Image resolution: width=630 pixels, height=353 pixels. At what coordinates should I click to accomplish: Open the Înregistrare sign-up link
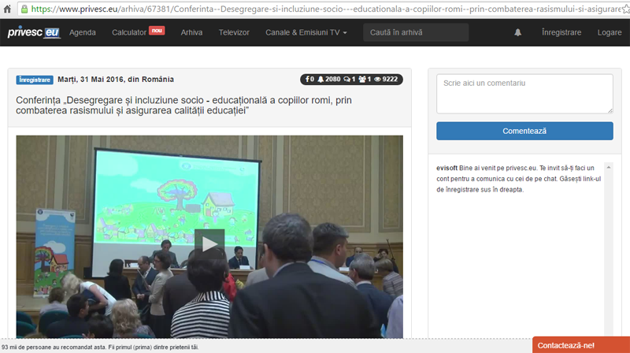tap(561, 32)
